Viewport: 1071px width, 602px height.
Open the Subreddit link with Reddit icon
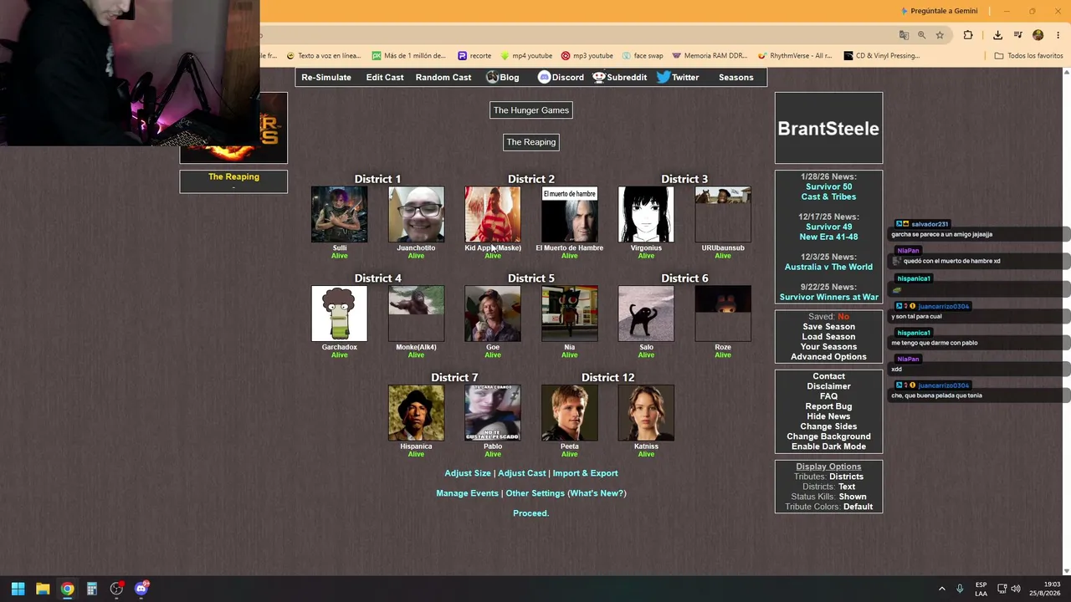(620, 77)
